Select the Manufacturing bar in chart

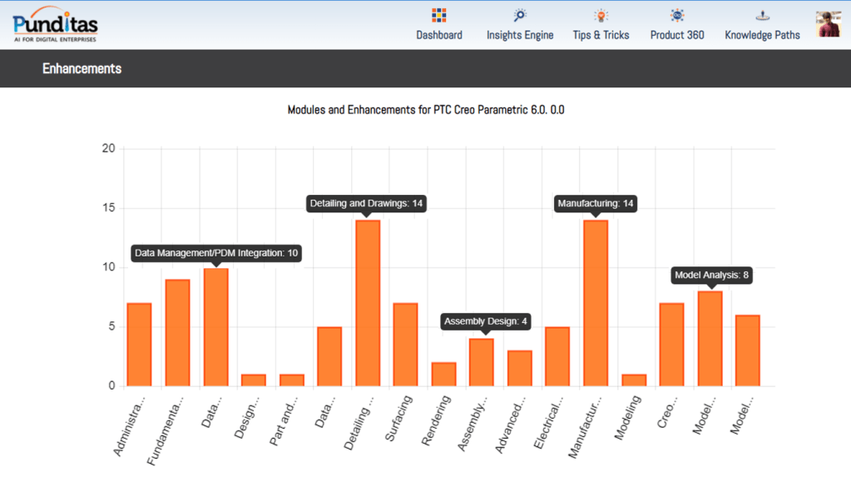click(x=596, y=303)
